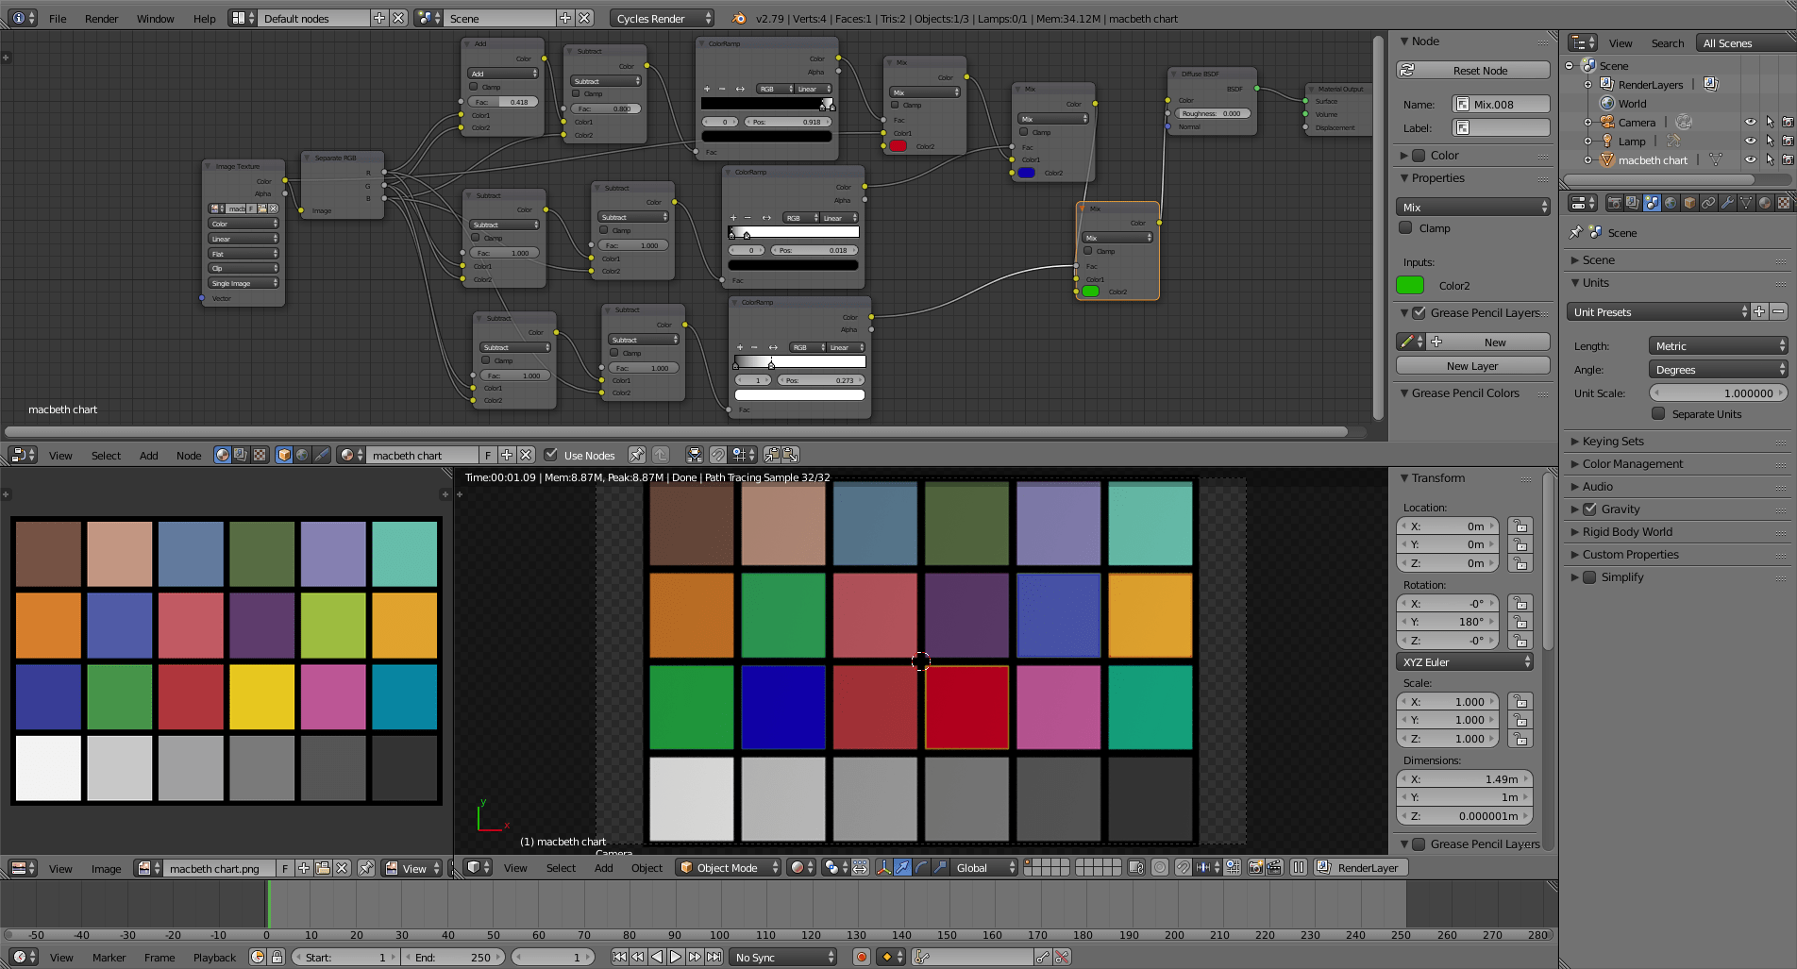
Task: Pin the image in UV/Image editor
Action: pyautogui.click(x=366, y=868)
